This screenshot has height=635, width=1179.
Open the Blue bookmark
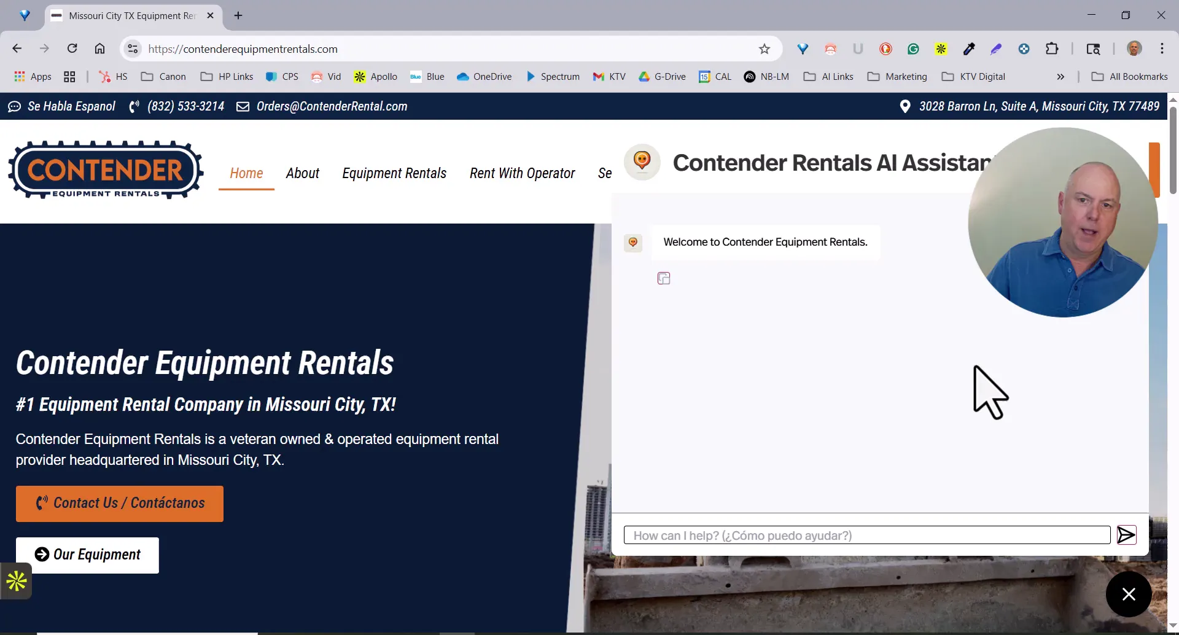click(x=427, y=77)
